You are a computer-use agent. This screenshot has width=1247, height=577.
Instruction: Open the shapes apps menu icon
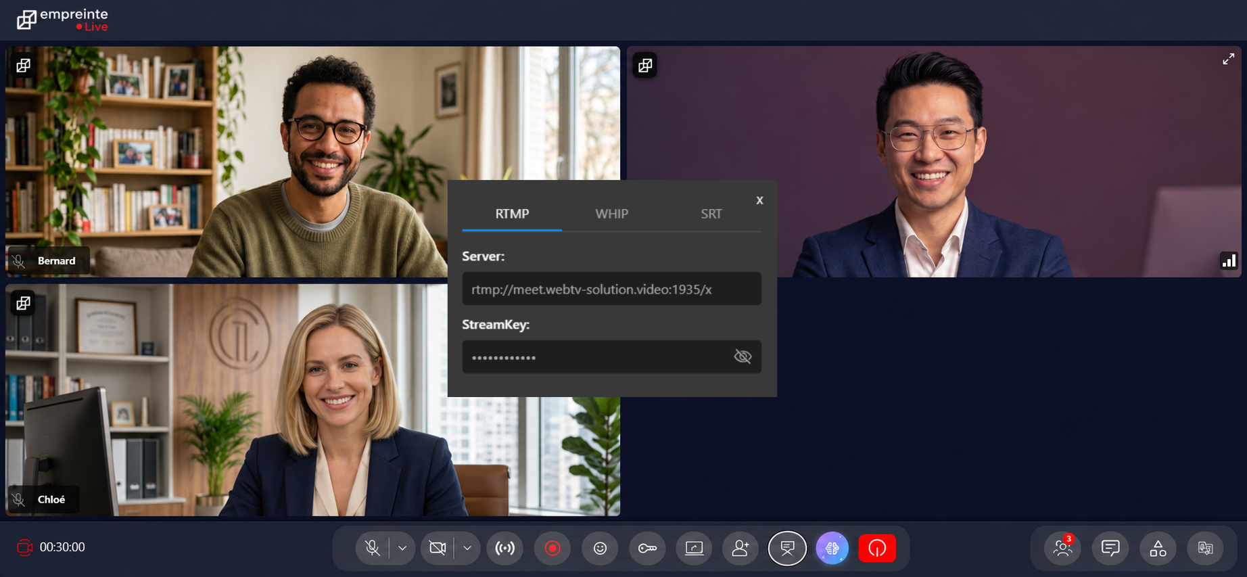coord(1158,548)
